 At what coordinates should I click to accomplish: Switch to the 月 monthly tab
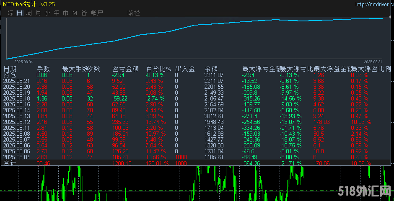38,13
